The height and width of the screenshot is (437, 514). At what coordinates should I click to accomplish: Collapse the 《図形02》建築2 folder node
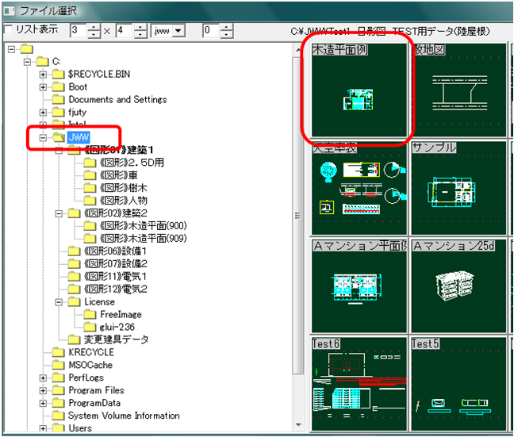coord(59,213)
